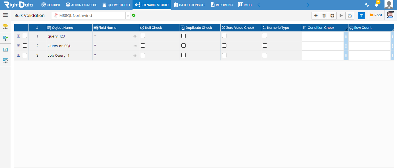Screen dimensions: 397x168
Task: Click the Condition Check dots handle for query-123
Action: tap(346, 36)
